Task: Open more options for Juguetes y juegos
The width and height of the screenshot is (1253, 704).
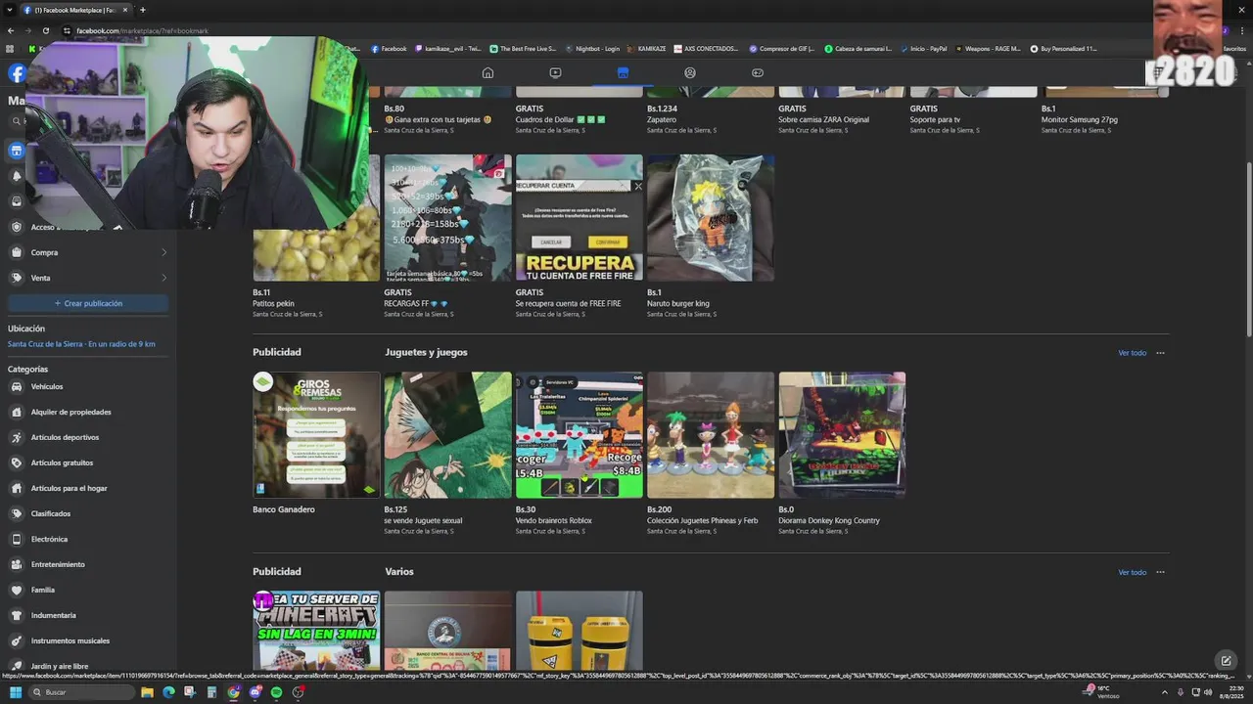Action: point(1160,353)
